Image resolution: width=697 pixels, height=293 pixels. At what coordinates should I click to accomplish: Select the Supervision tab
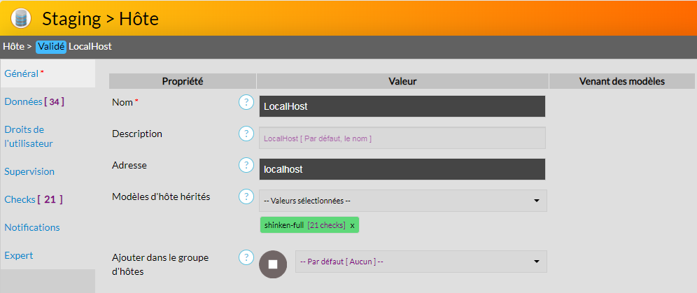(29, 171)
